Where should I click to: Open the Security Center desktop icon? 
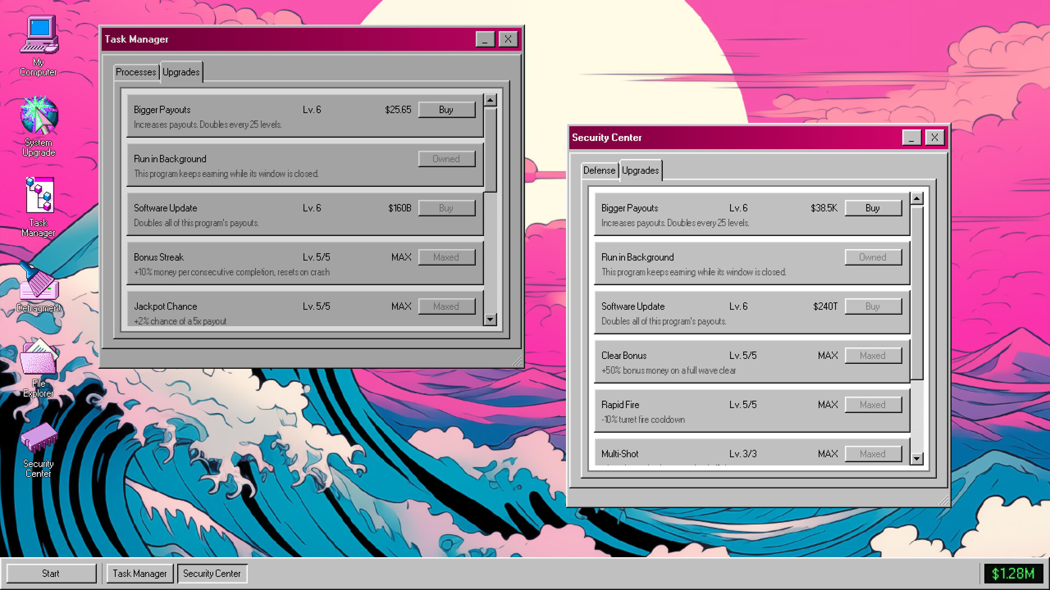[x=38, y=449]
